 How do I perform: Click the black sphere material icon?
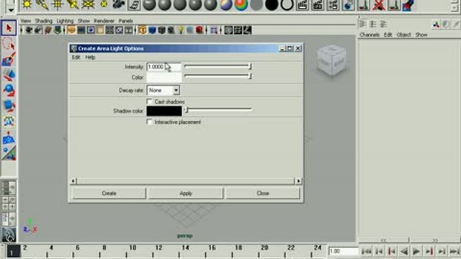click(272, 5)
